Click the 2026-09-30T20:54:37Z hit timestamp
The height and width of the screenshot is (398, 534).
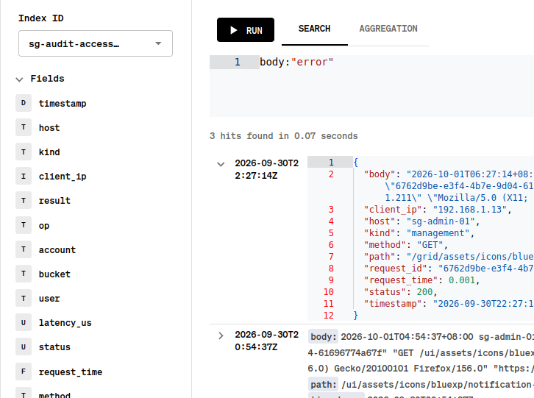click(x=267, y=341)
